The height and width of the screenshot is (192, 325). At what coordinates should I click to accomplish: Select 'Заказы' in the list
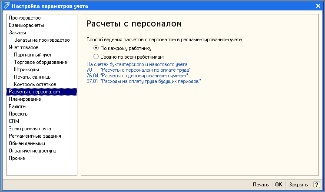[x=17, y=33]
